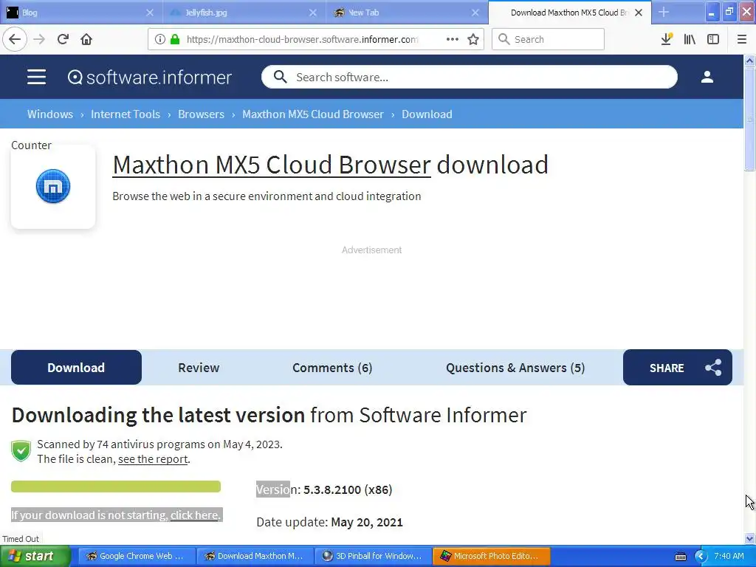Switch to 3D Pinball taskbar item
This screenshot has height=567, width=756.
click(x=372, y=556)
